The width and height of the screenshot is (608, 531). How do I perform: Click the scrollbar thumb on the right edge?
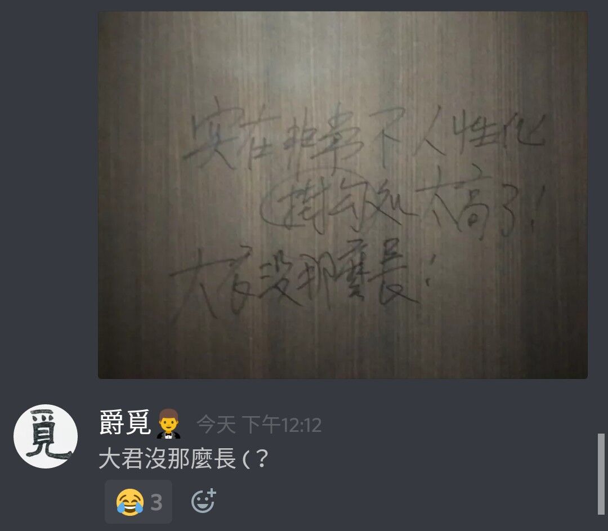click(601, 474)
